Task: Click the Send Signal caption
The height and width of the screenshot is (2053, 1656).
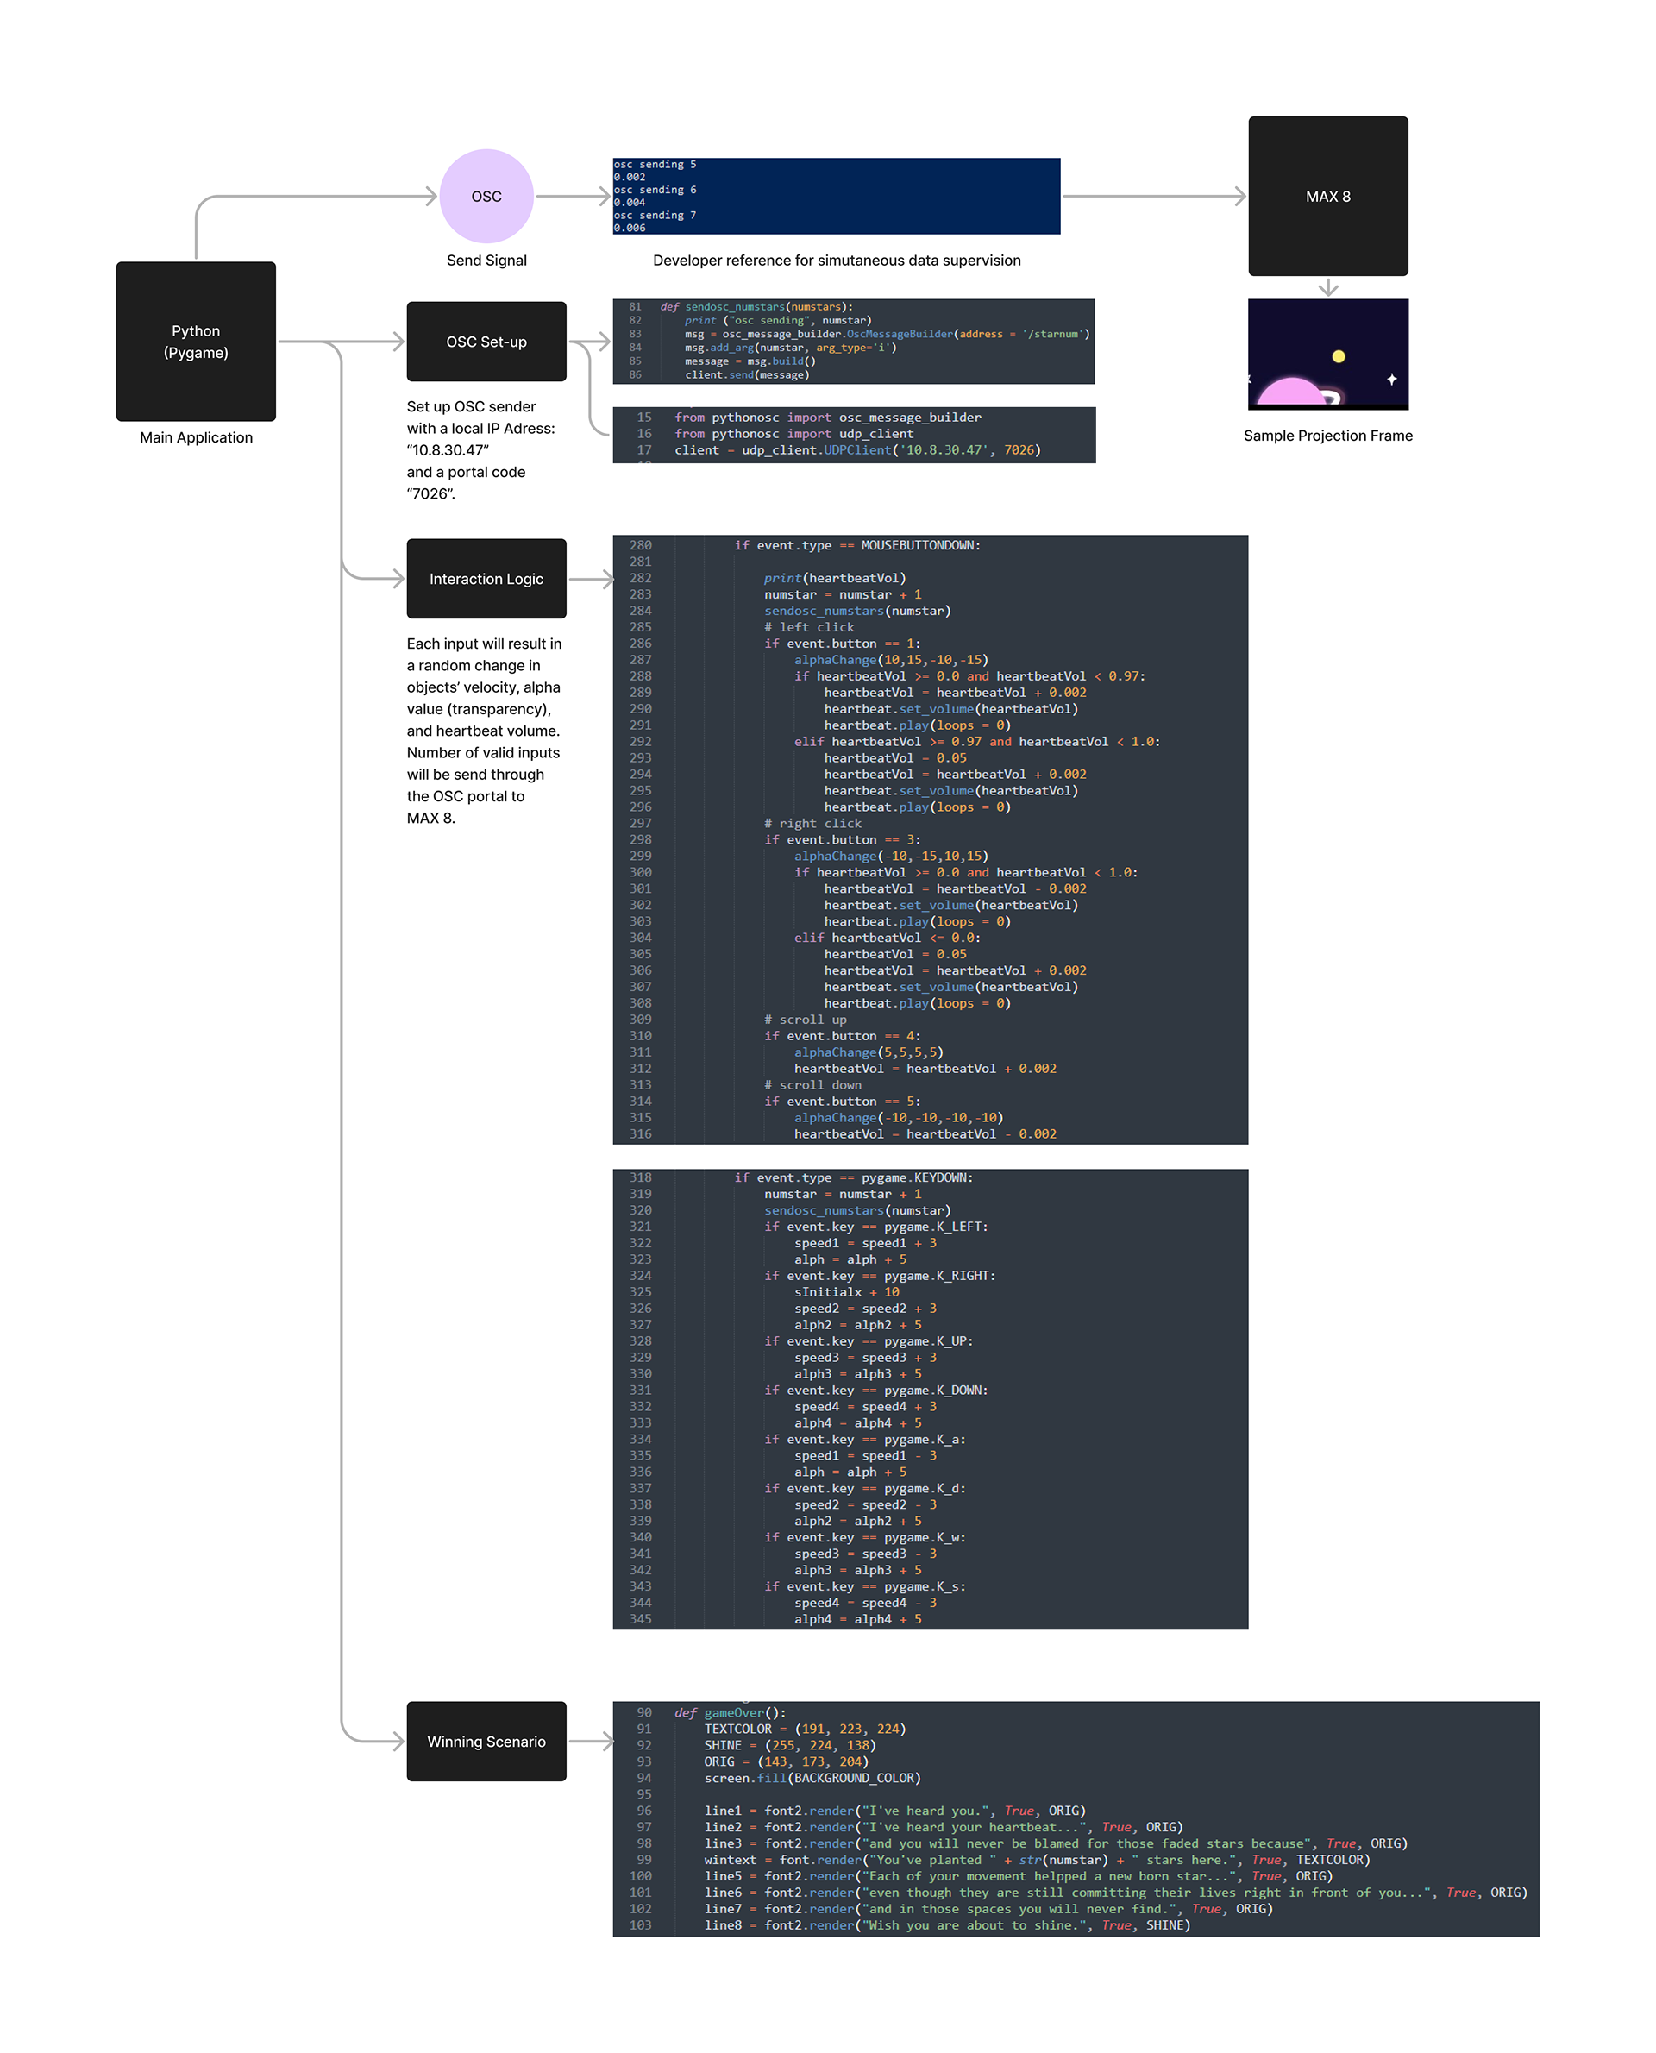Action: click(486, 261)
